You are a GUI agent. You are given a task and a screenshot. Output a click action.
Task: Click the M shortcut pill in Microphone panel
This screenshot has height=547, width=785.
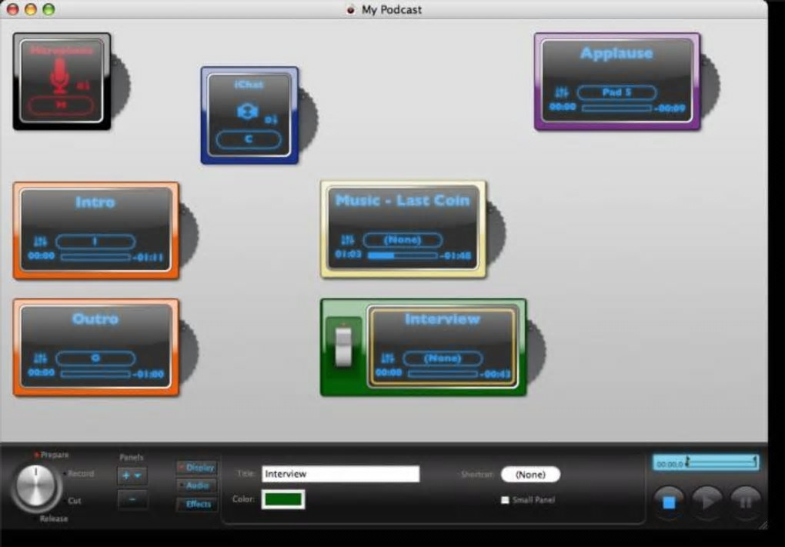coord(61,105)
